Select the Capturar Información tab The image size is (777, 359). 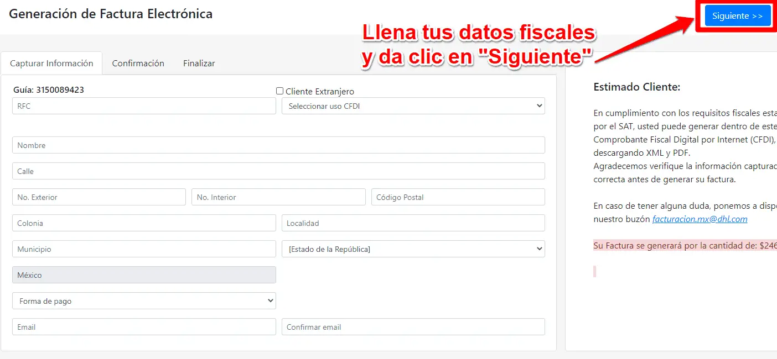[x=51, y=64]
